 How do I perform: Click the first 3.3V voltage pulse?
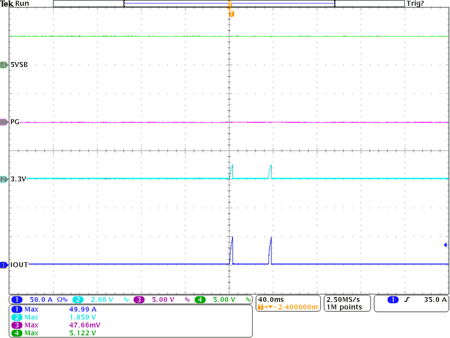pyautogui.click(x=232, y=172)
